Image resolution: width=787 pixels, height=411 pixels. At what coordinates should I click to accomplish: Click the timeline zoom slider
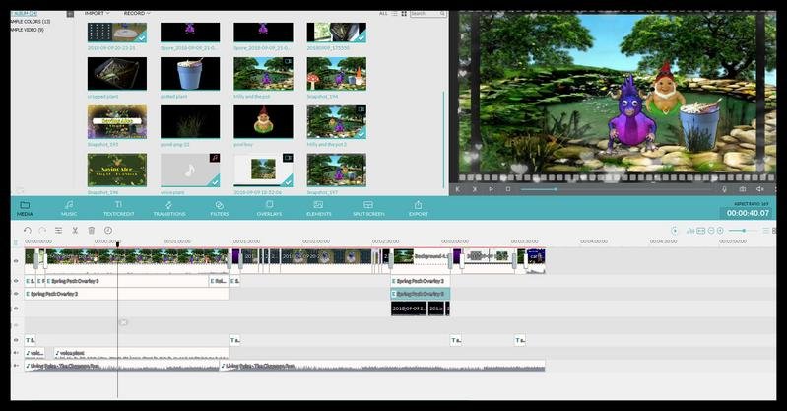click(x=743, y=230)
